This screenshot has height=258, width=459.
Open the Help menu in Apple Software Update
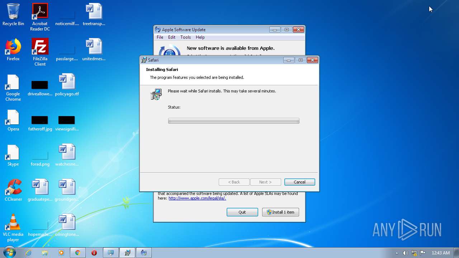[200, 37]
